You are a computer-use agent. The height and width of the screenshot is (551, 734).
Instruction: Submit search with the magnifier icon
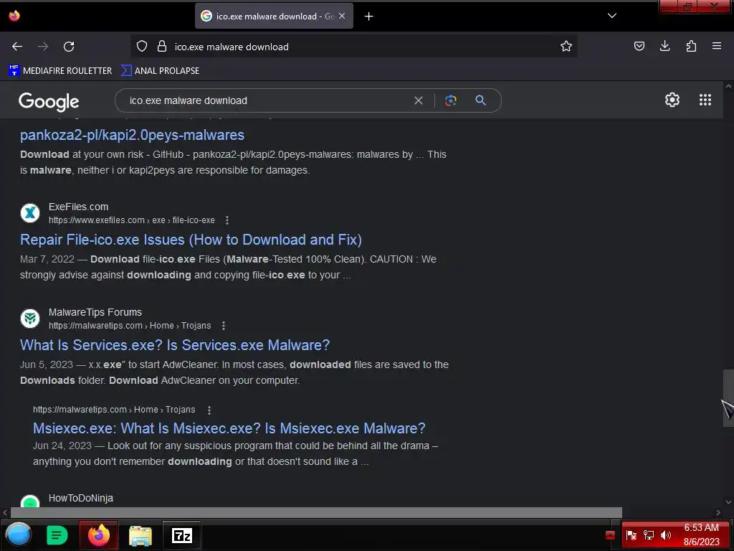point(480,100)
